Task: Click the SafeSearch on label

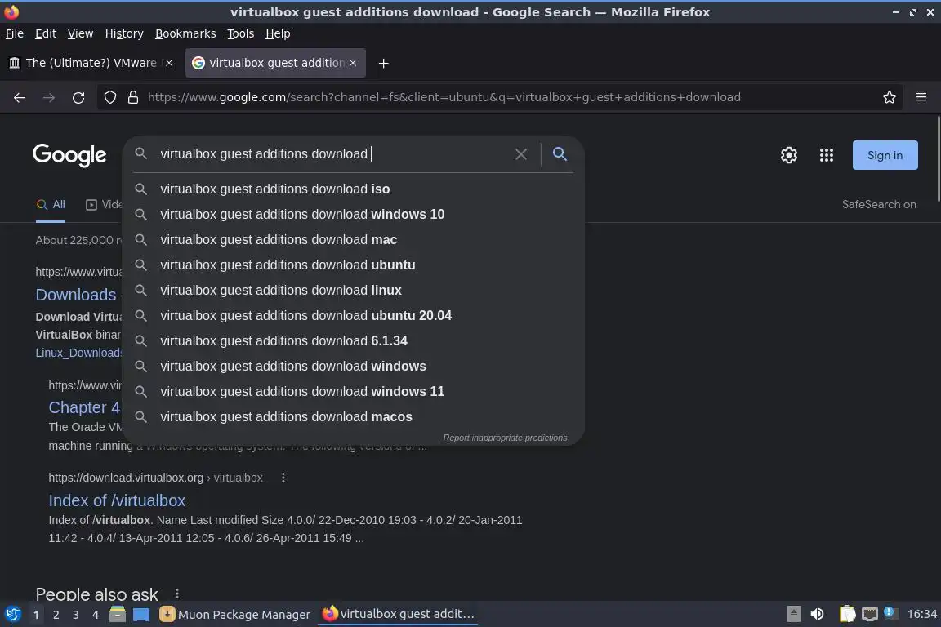Action: coord(879,205)
